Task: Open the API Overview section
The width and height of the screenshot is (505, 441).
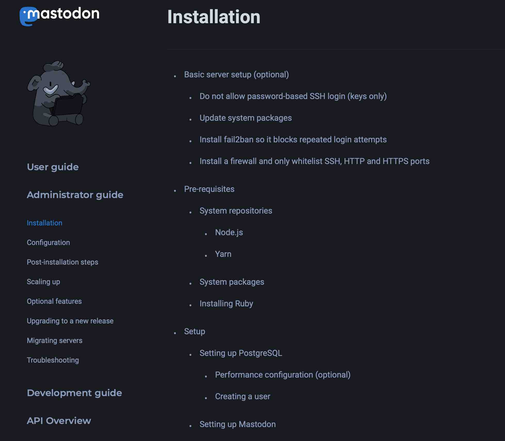Action: [x=59, y=421]
